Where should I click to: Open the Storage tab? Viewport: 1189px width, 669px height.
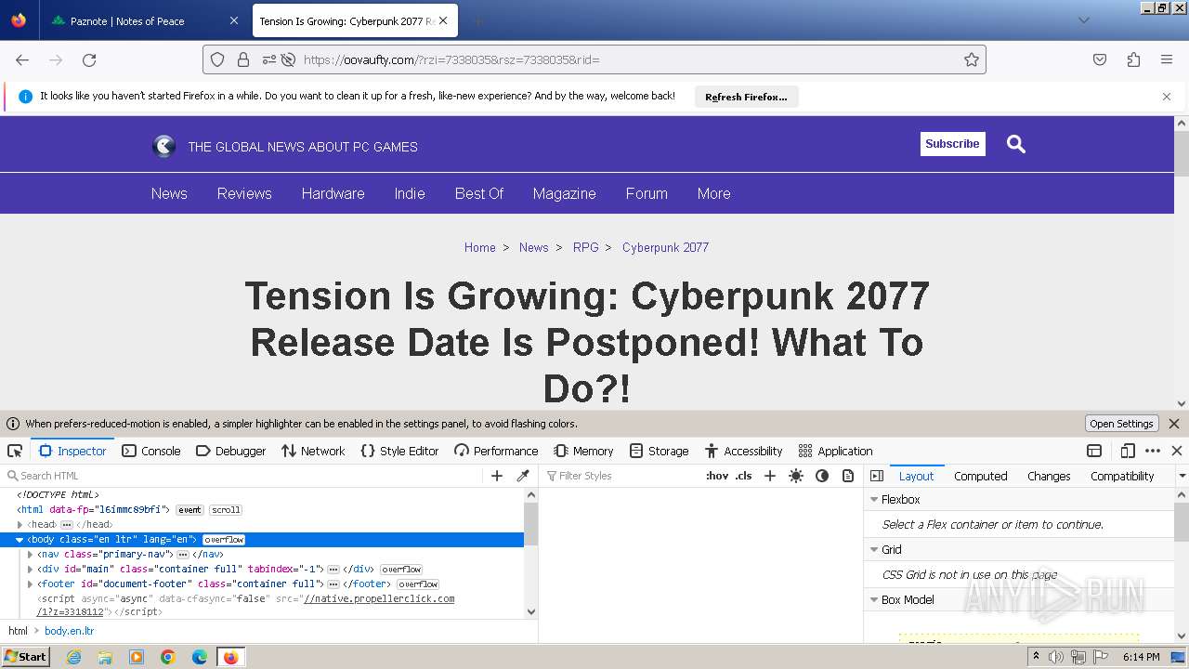click(659, 451)
